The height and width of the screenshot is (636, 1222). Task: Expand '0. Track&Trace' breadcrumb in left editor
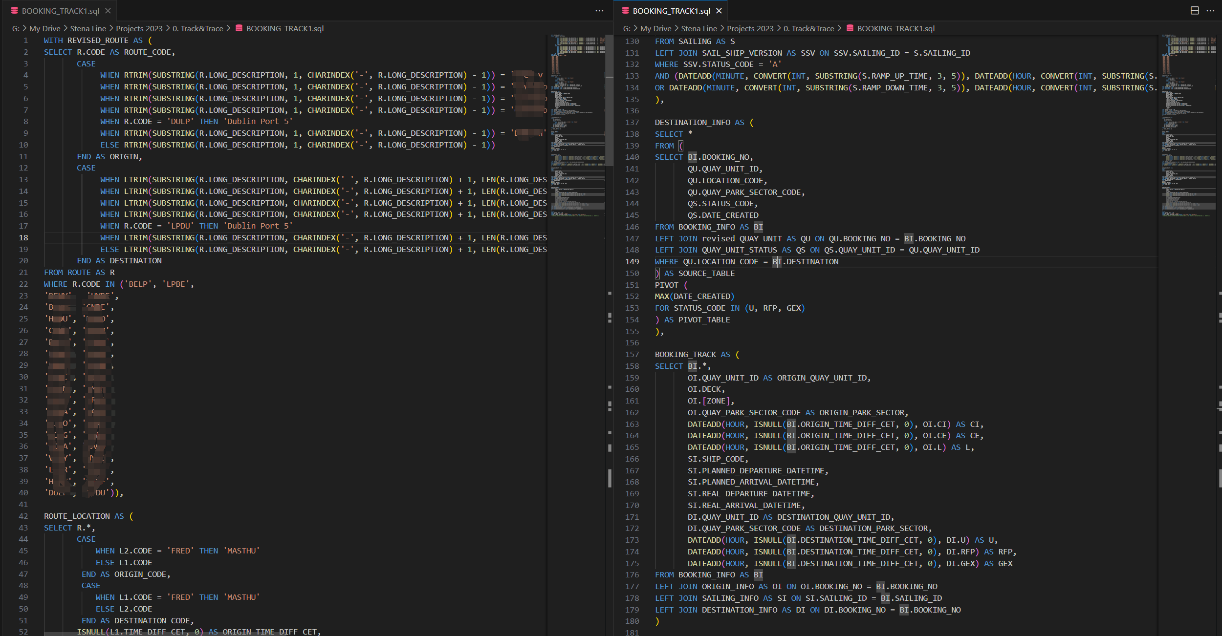197,28
